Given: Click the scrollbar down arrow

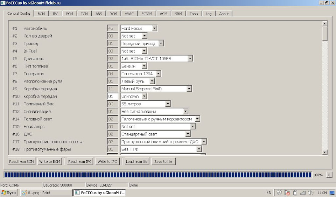Looking at the screenshot, I should [325, 152].
